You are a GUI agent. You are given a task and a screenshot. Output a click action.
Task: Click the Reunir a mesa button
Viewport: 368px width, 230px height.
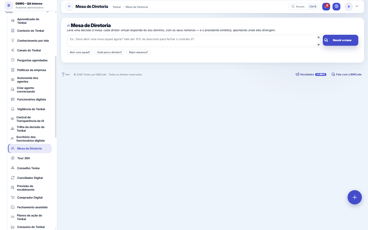coord(340,40)
